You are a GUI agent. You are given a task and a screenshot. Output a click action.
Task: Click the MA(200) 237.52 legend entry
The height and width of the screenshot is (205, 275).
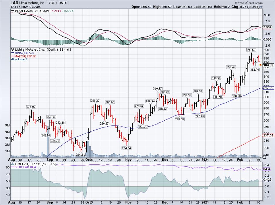(x=25, y=56)
